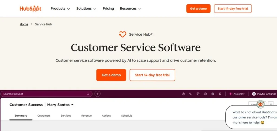Click the Service Hub breadcrumb text
The width and height of the screenshot is (277, 131).
point(43,24)
